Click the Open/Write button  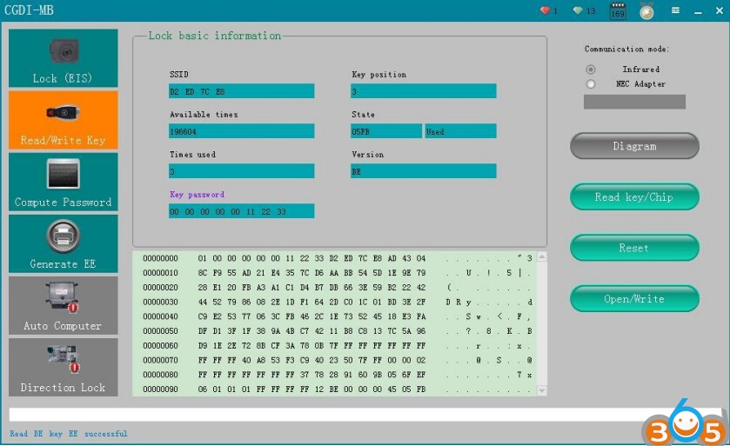(634, 298)
